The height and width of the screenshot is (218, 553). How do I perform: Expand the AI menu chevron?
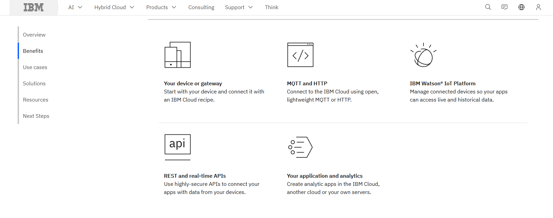[x=80, y=7]
